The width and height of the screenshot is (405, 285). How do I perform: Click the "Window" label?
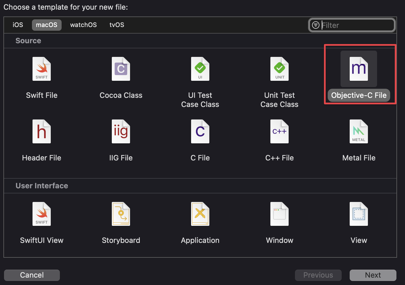coord(280,240)
